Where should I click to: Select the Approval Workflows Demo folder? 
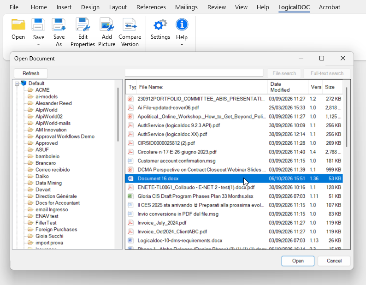(x=65, y=137)
